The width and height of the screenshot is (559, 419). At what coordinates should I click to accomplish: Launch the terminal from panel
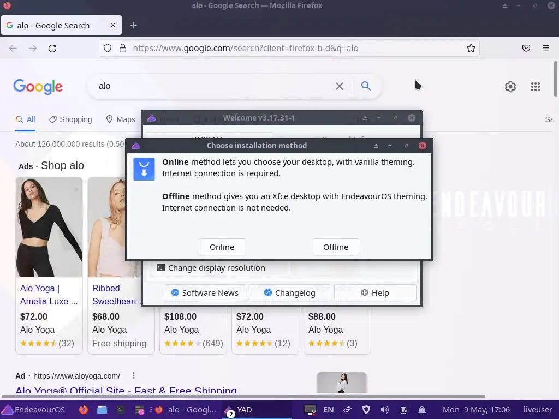click(x=120, y=410)
